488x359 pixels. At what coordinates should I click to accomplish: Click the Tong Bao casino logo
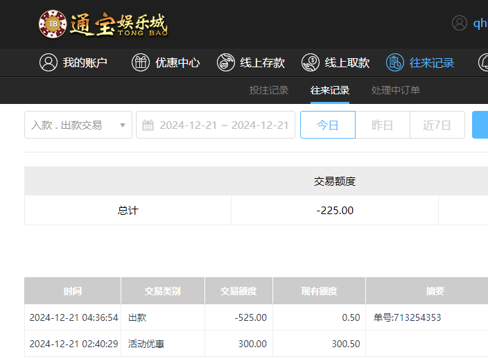(x=103, y=24)
